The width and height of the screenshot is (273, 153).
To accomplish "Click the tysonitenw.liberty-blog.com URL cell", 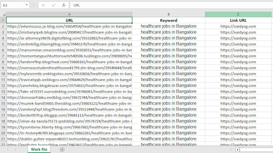I will (x=69, y=127).
